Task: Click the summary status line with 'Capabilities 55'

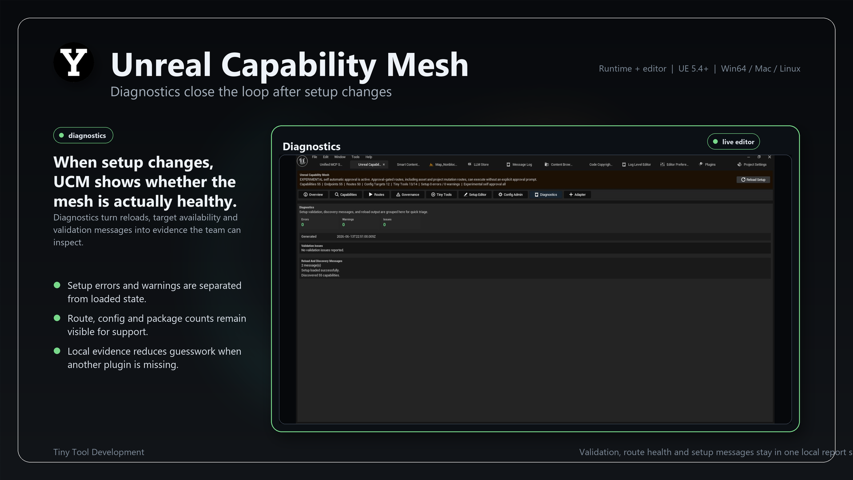Action: (x=403, y=184)
